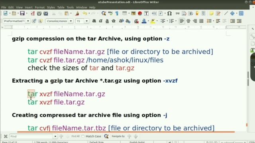Open the font size 15 dropdown
Image resolution: width=255 pixels, height=143 pixels.
click(86, 21)
